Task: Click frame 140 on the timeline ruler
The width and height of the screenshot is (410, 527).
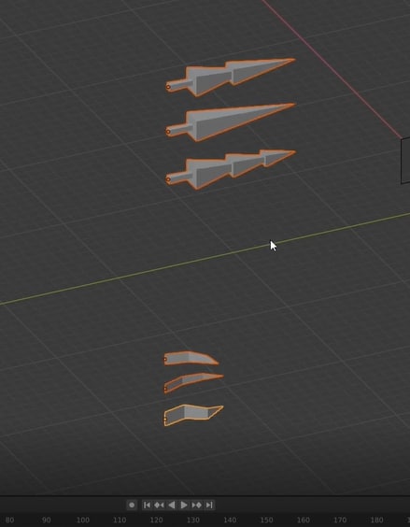Action: tap(230, 520)
